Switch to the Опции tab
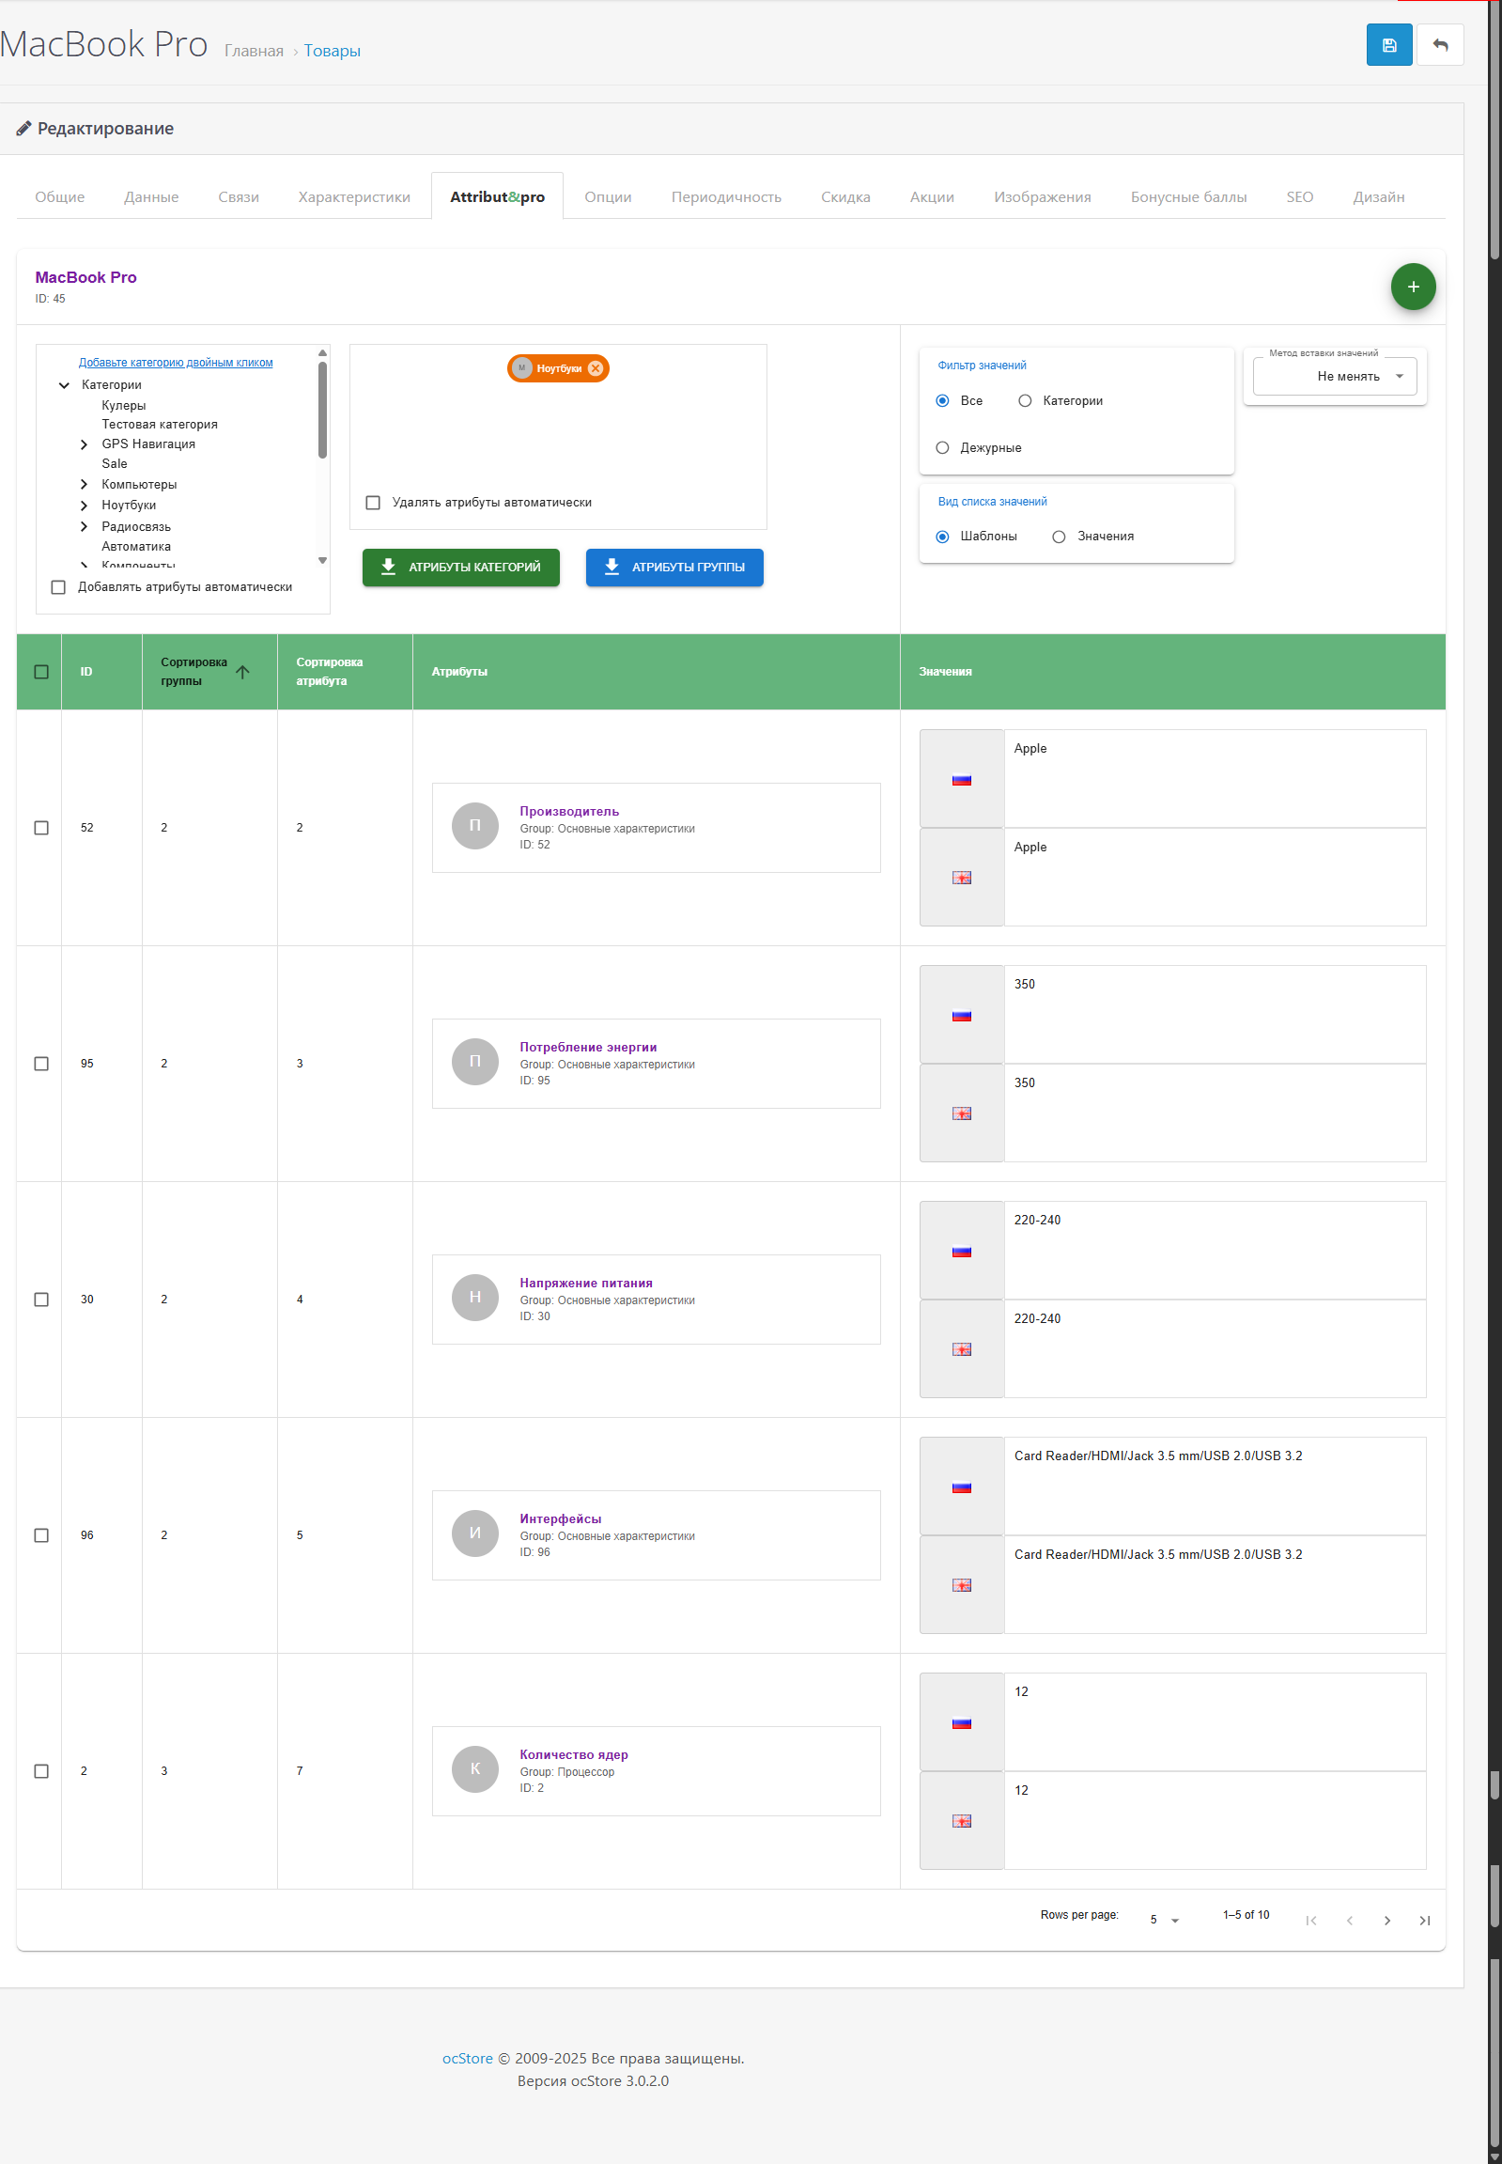1502x2164 pixels. coord(608,196)
